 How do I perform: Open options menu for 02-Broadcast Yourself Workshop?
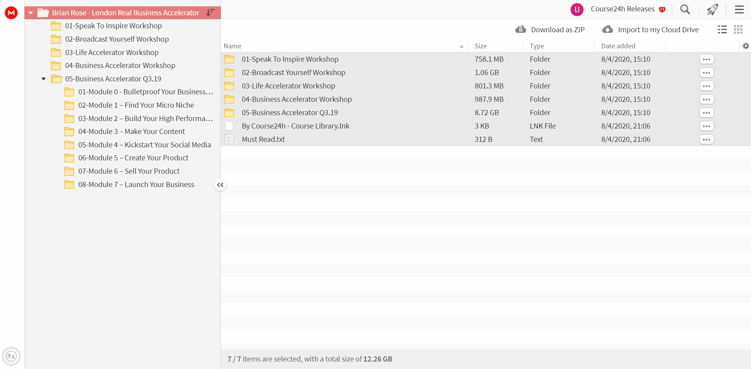coord(707,73)
